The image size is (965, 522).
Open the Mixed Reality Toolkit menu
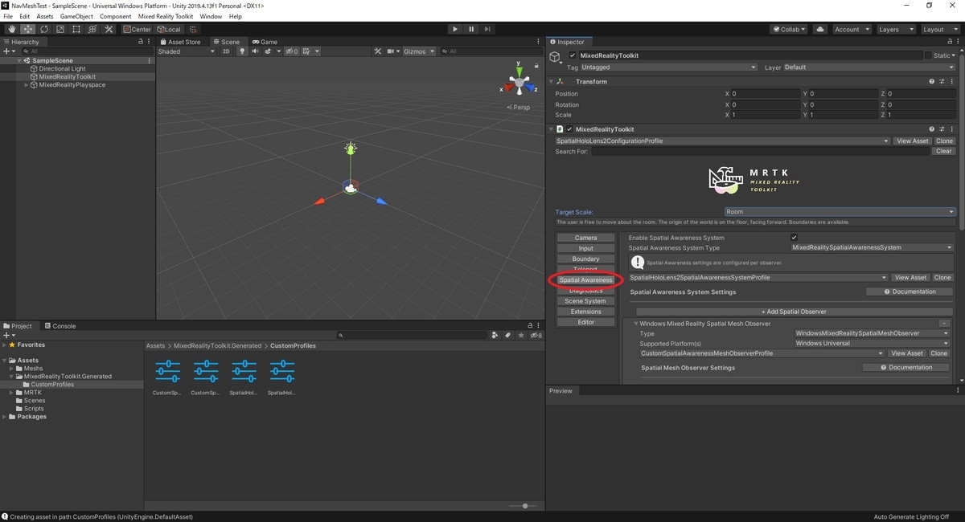(x=165, y=16)
